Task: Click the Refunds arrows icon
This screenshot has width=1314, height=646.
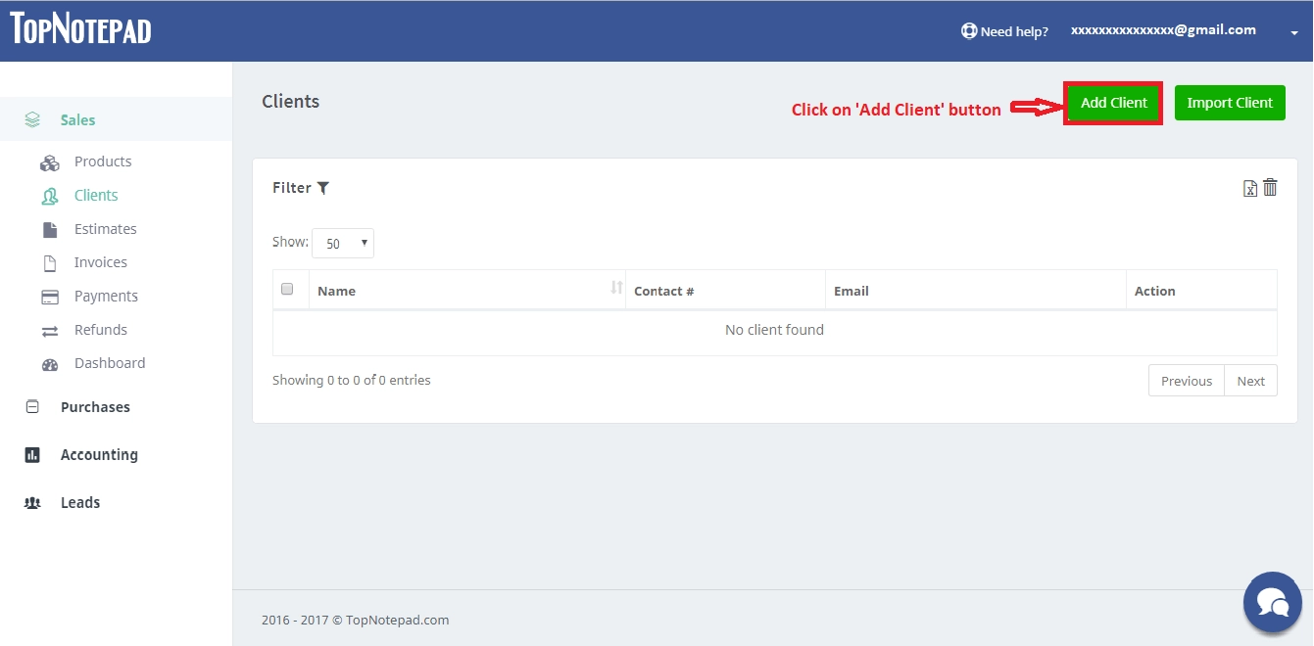Action: (50, 330)
